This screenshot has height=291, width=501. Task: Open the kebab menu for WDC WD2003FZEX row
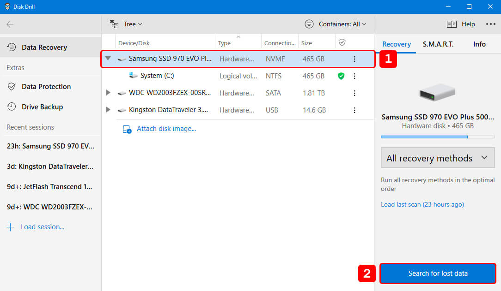coord(354,93)
